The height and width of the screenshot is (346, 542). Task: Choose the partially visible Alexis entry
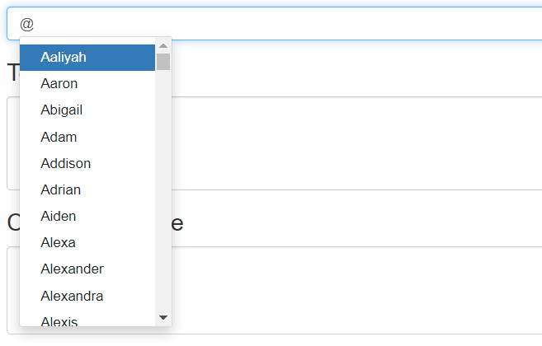(x=87, y=320)
